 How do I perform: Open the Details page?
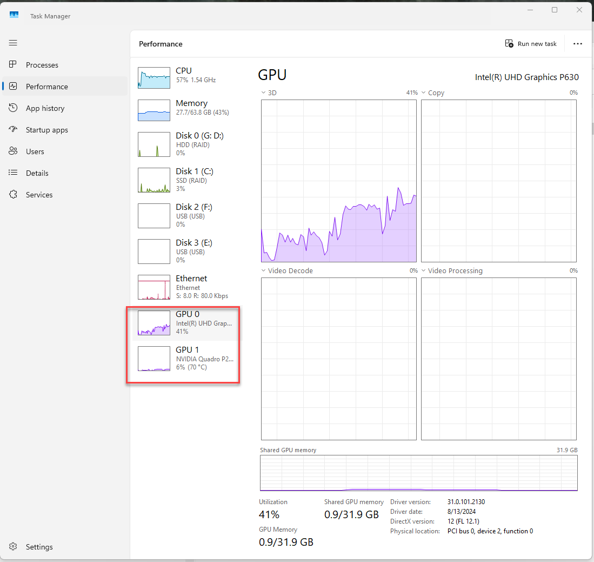[x=65, y=173]
